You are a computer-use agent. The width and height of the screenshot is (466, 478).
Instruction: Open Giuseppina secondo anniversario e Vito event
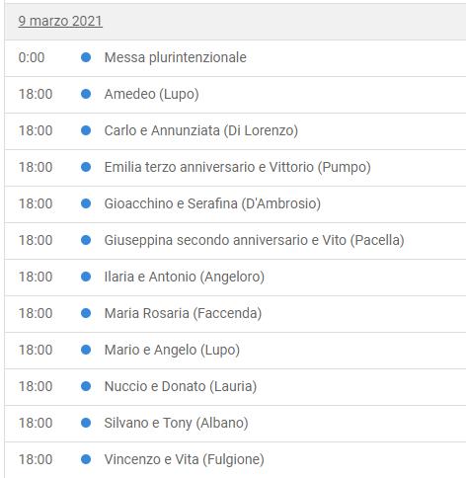pyautogui.click(x=254, y=240)
